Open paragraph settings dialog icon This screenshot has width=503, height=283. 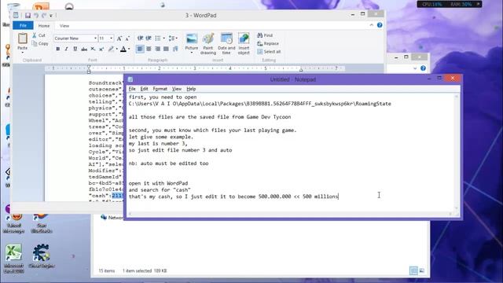[x=175, y=49]
